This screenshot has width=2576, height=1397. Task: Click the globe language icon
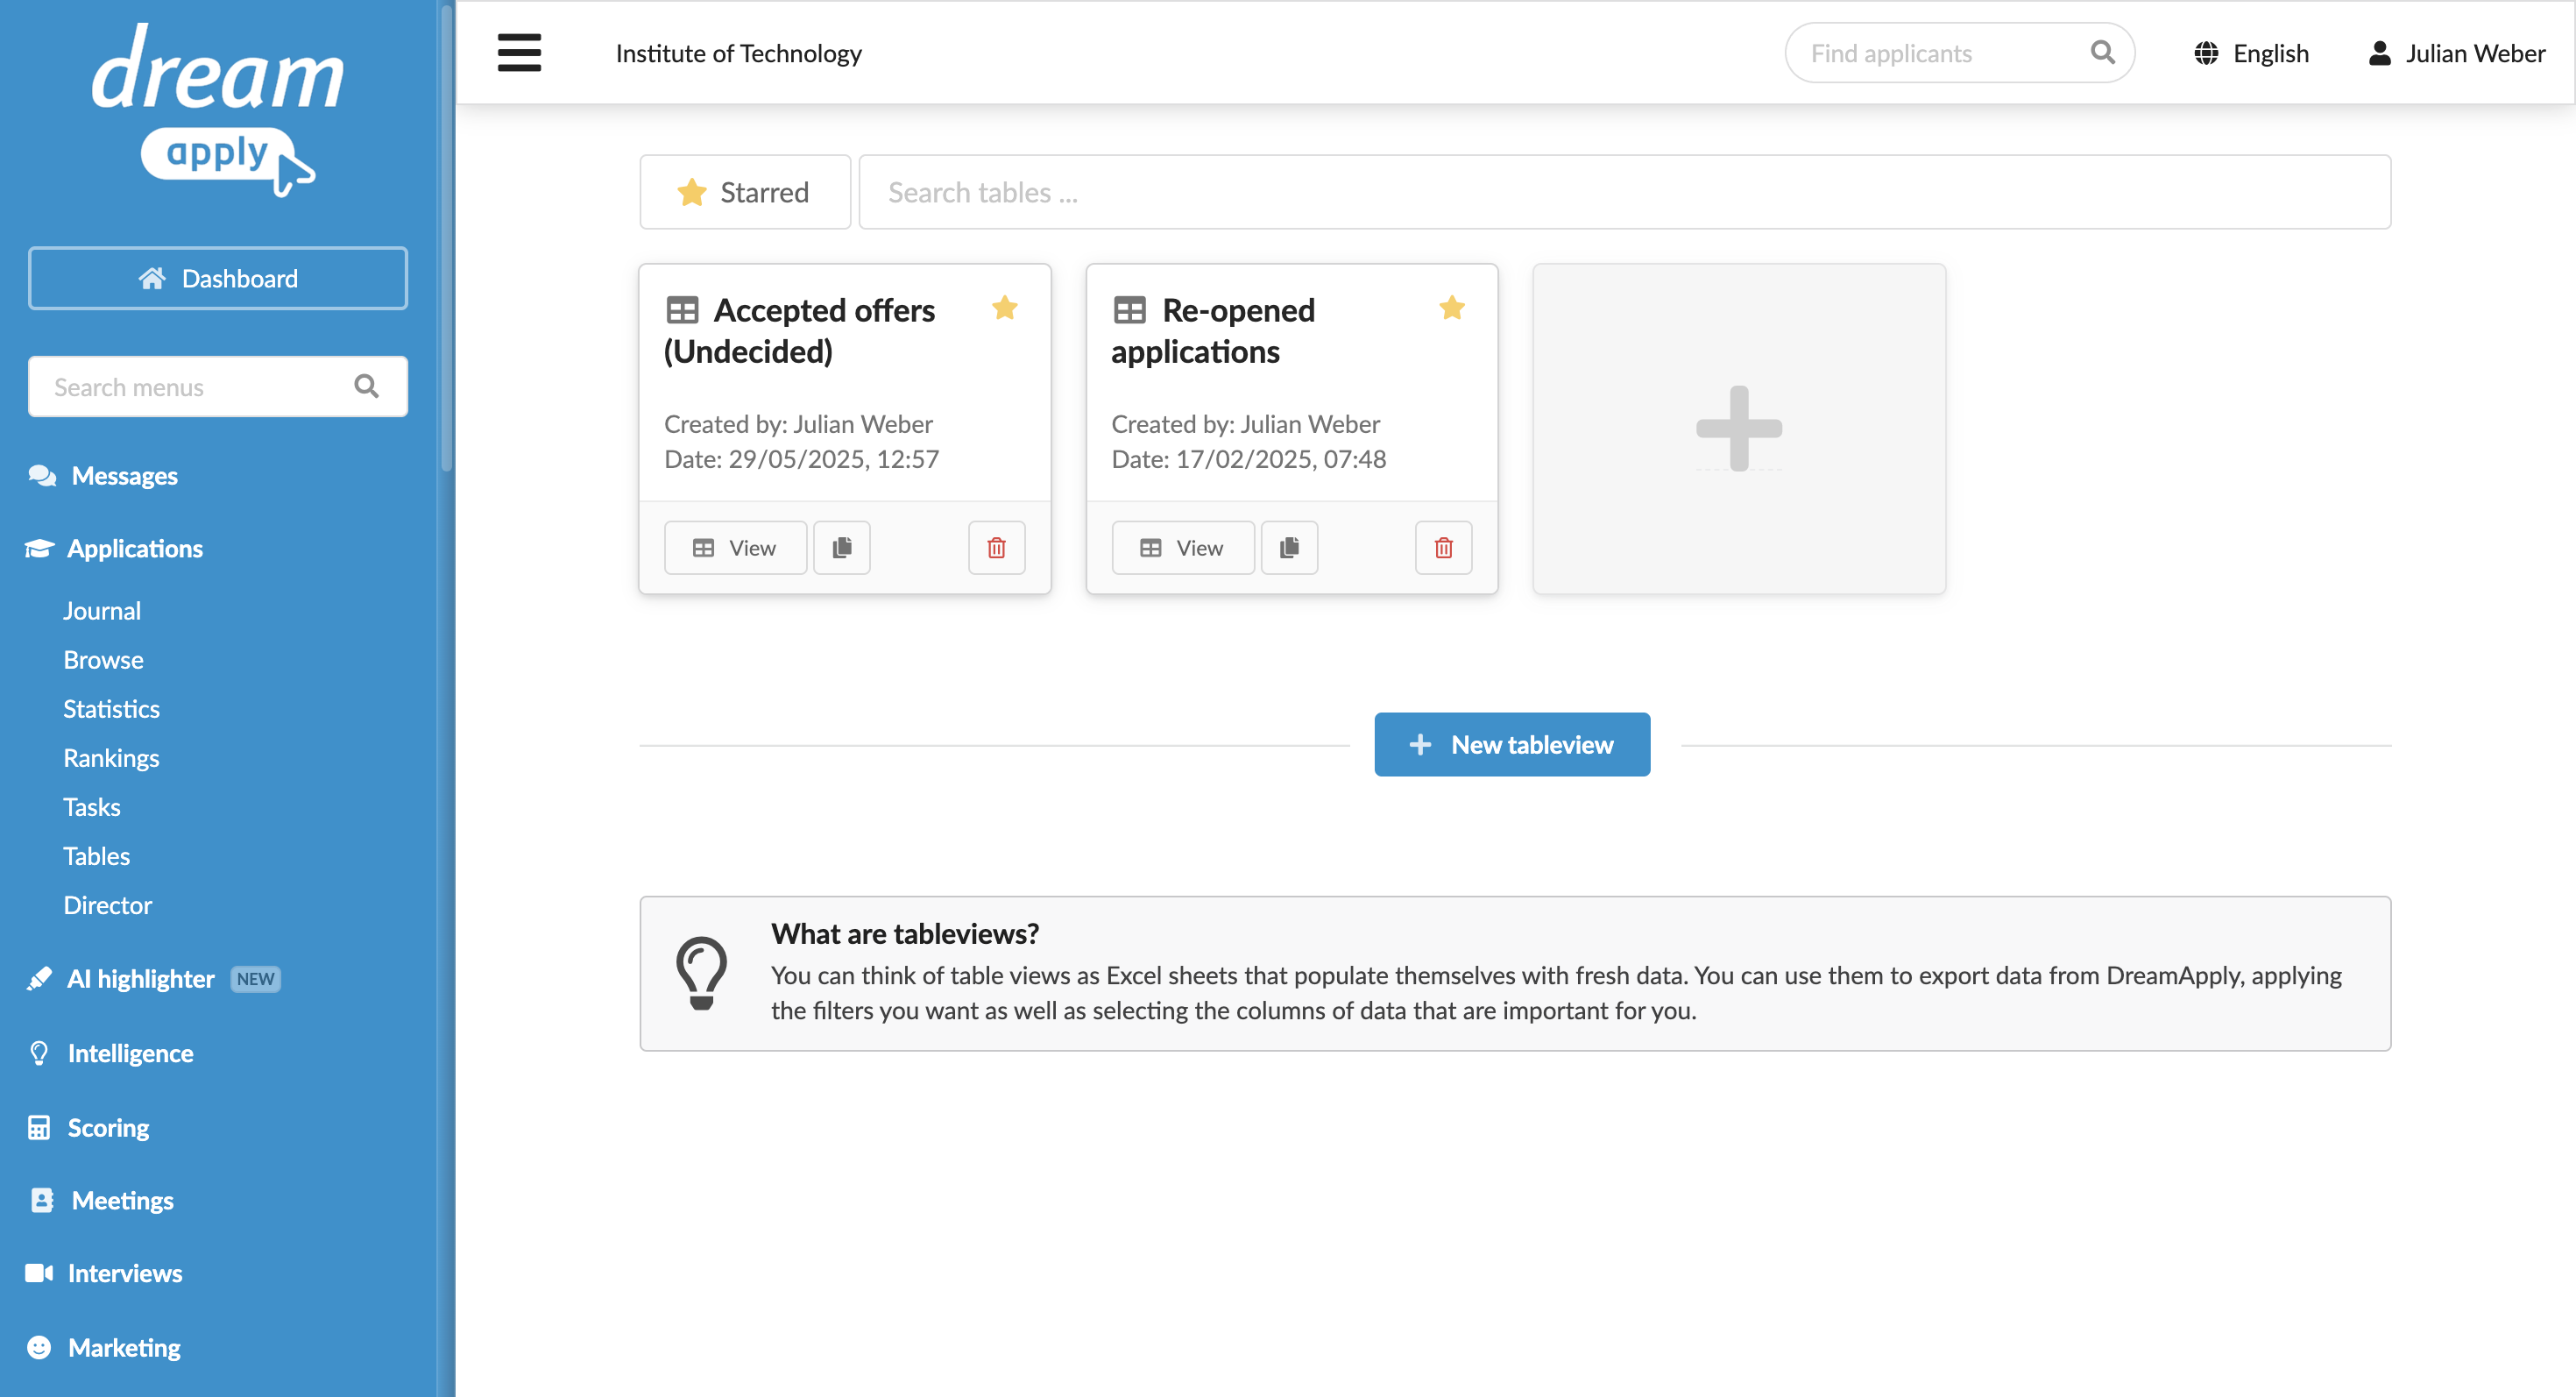point(2206,53)
